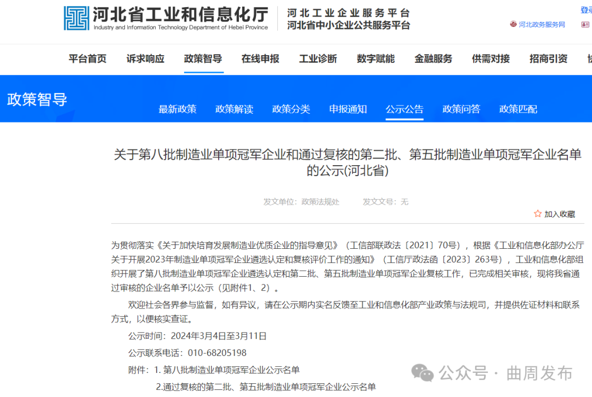The width and height of the screenshot is (592, 397).
Task: Click the 河北政务服务网 link
Action: (x=543, y=24)
